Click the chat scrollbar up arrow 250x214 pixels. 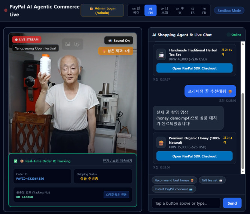243,44
